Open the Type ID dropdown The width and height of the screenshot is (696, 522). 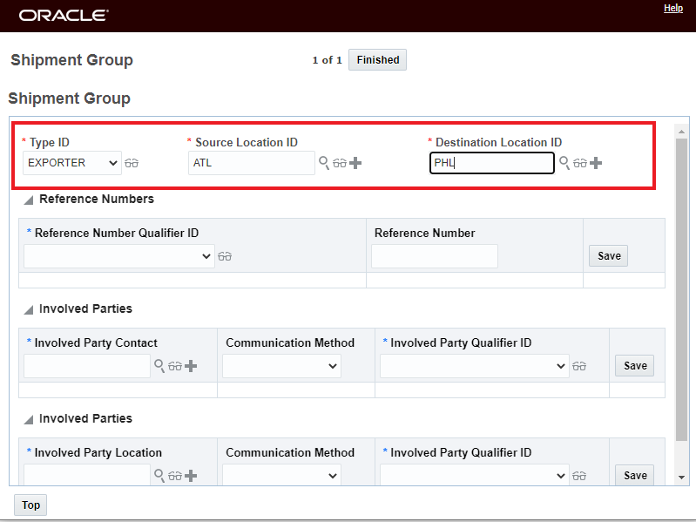73,163
